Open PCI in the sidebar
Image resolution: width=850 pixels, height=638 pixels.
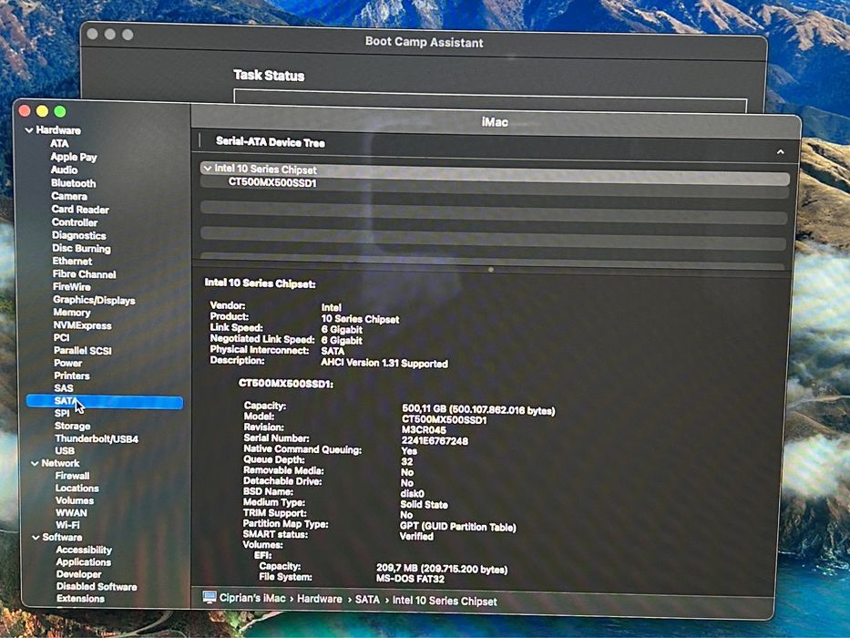[x=61, y=338]
